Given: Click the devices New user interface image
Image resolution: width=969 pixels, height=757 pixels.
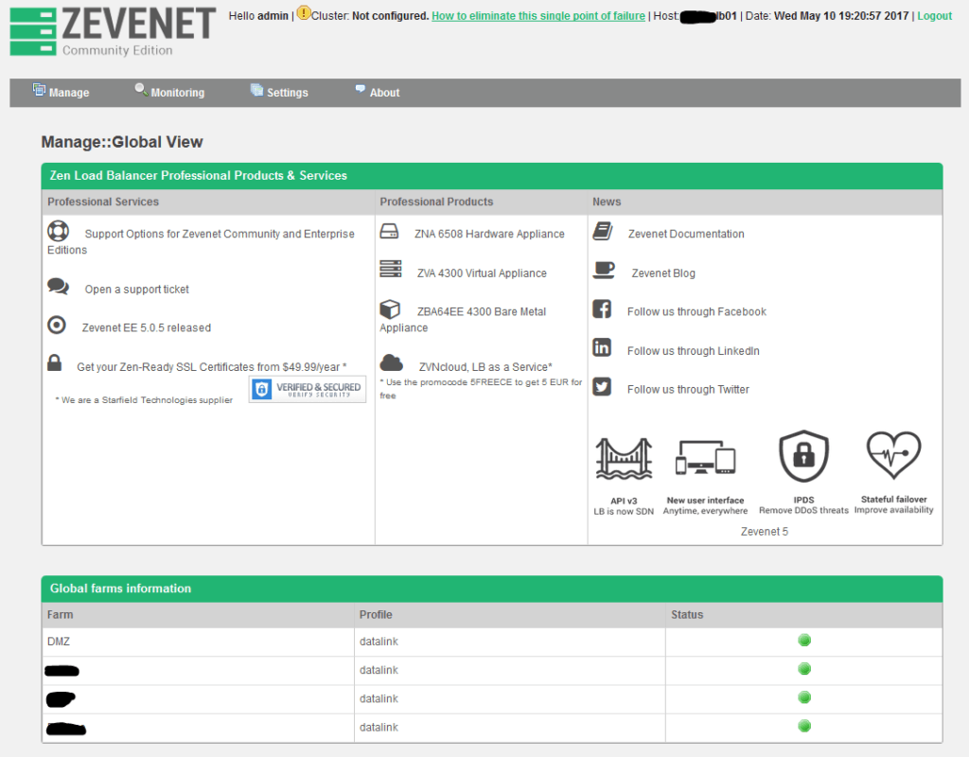Looking at the screenshot, I should pyautogui.click(x=705, y=458).
